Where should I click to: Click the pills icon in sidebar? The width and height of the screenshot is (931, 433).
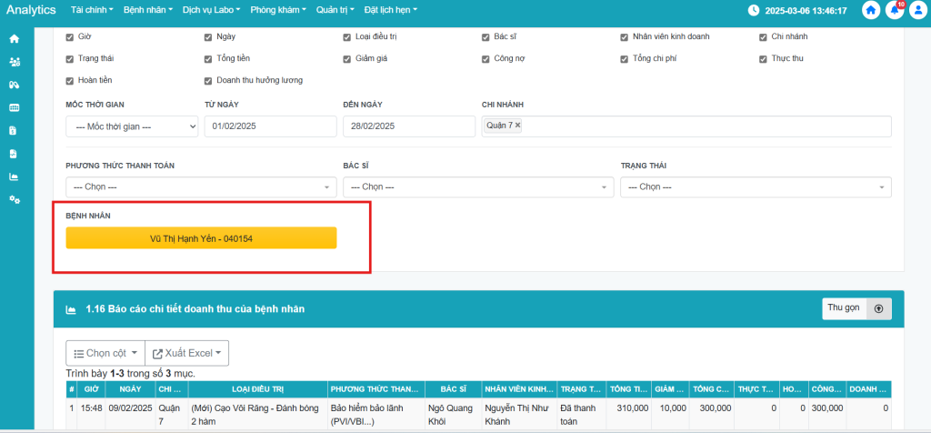click(14, 85)
